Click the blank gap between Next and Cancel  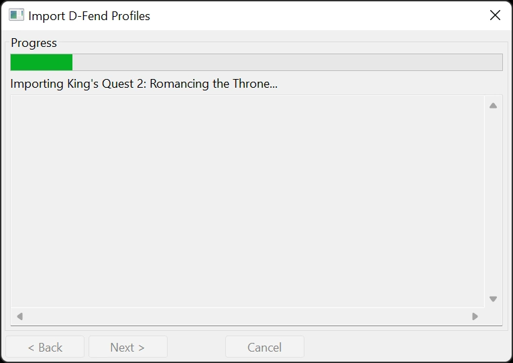(x=196, y=347)
